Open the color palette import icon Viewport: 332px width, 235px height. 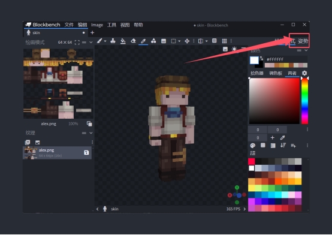coord(253,146)
